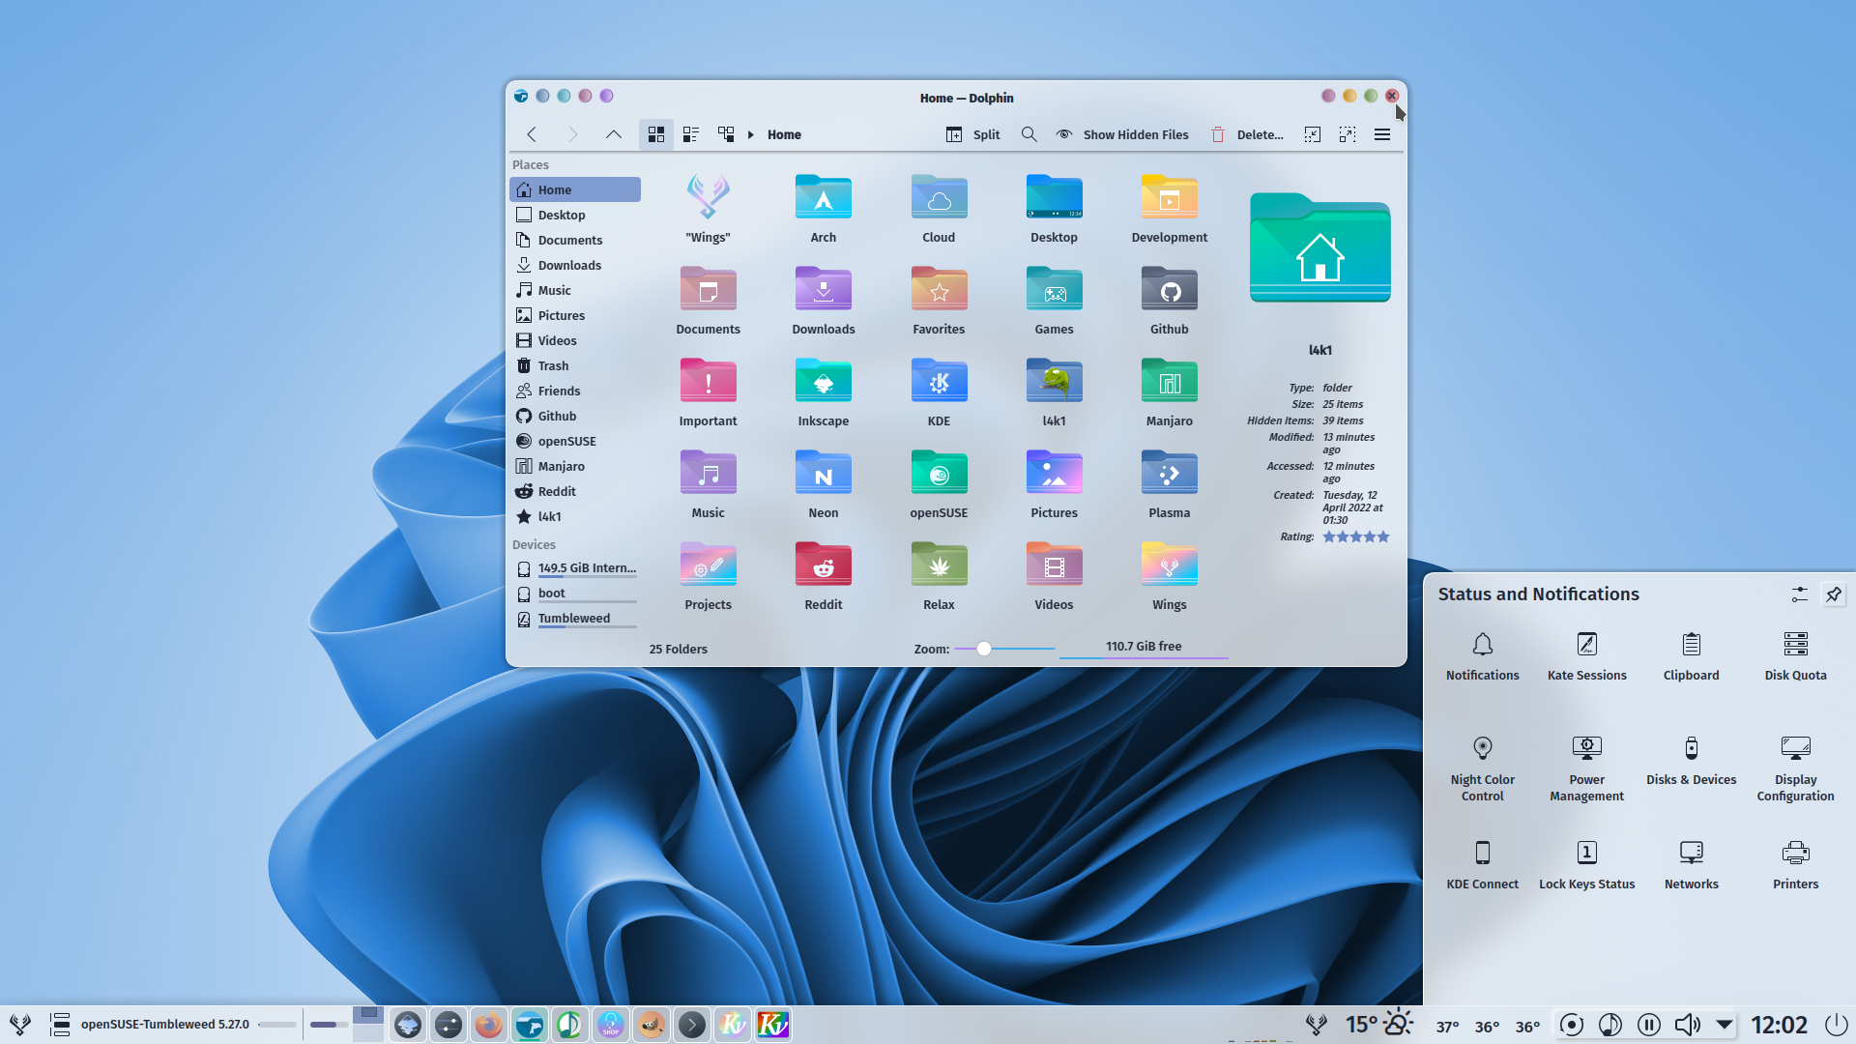Screen dimensions: 1856x1044
Task: Switch to details tree view mode
Action: pyautogui.click(x=726, y=134)
